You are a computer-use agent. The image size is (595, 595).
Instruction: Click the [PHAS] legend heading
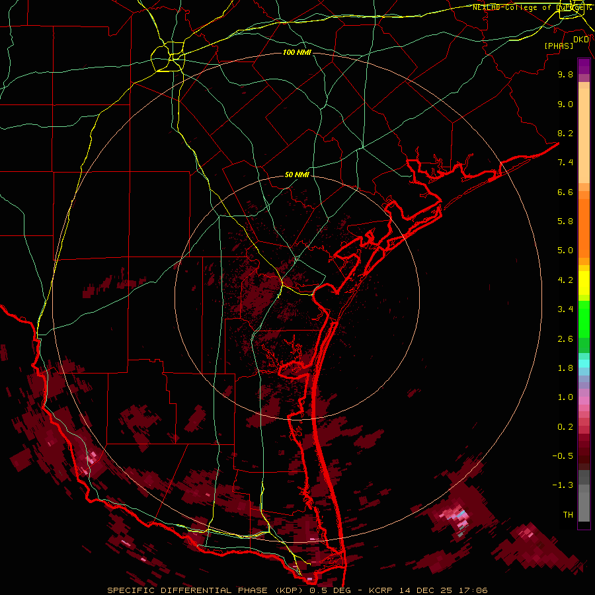point(559,46)
